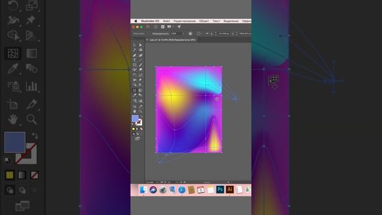Select Perspective Grid tool in small toolbar
Image resolution: width=382 pixels, height=215 pixels.
click(x=141, y=85)
